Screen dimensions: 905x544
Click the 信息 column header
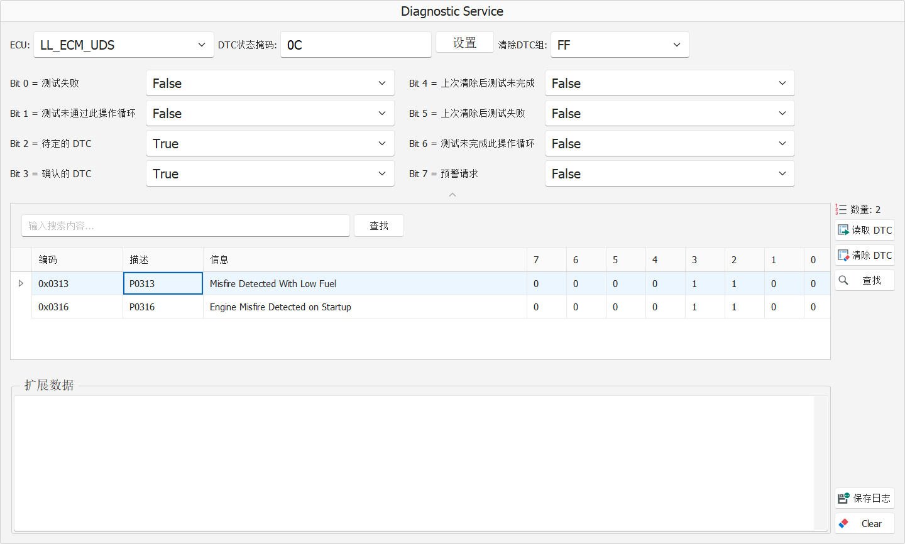365,259
